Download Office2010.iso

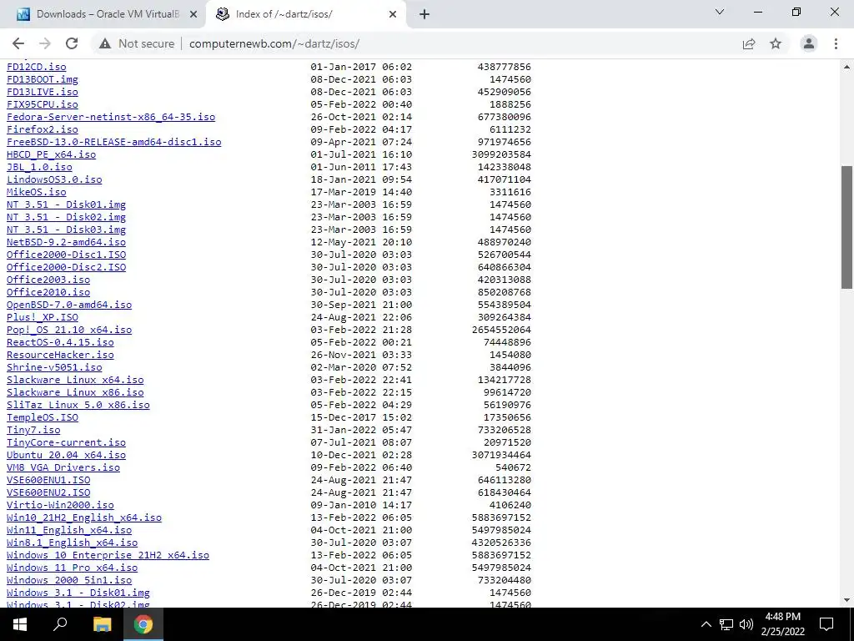click(x=48, y=292)
